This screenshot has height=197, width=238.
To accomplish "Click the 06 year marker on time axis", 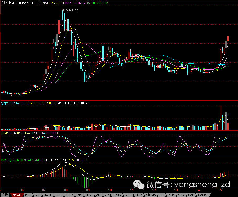I will tap(22, 190).
